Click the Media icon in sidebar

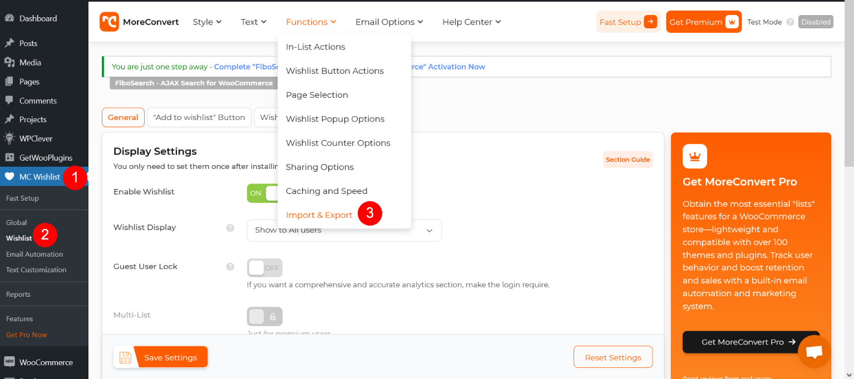[x=9, y=62]
